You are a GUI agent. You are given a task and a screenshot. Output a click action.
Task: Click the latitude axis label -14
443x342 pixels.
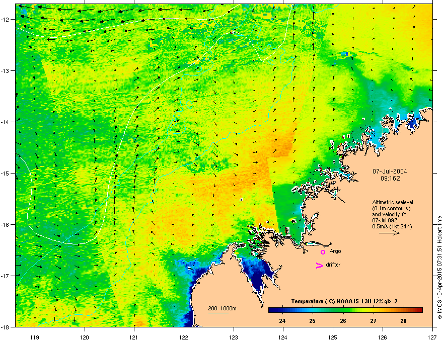click(6, 122)
